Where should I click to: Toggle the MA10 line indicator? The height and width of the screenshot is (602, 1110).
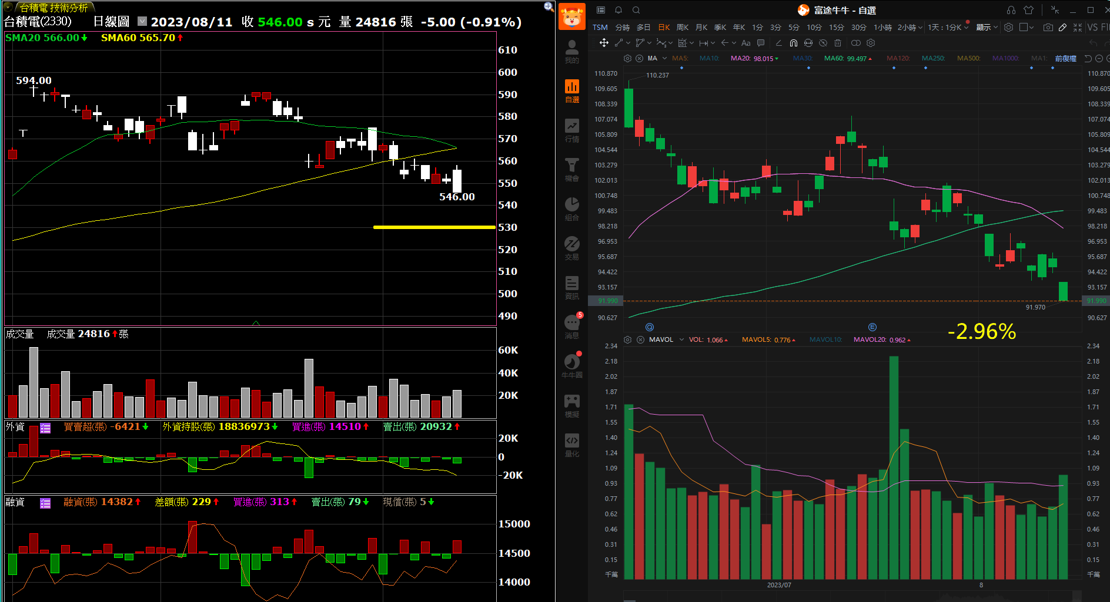pos(709,58)
